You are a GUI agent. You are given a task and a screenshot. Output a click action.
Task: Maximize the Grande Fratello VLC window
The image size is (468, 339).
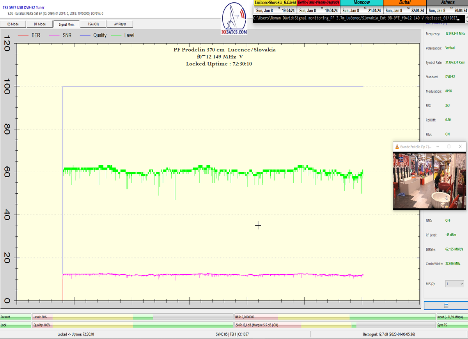[x=449, y=147]
